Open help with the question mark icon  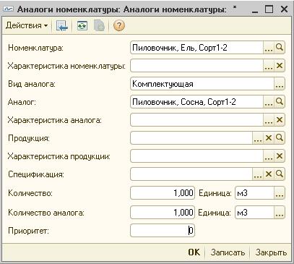(x=119, y=25)
